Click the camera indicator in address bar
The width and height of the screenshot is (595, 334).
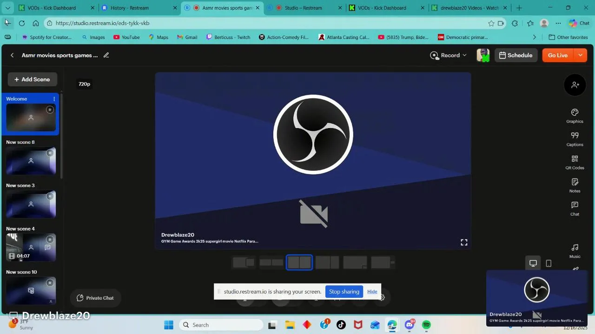click(x=501, y=23)
